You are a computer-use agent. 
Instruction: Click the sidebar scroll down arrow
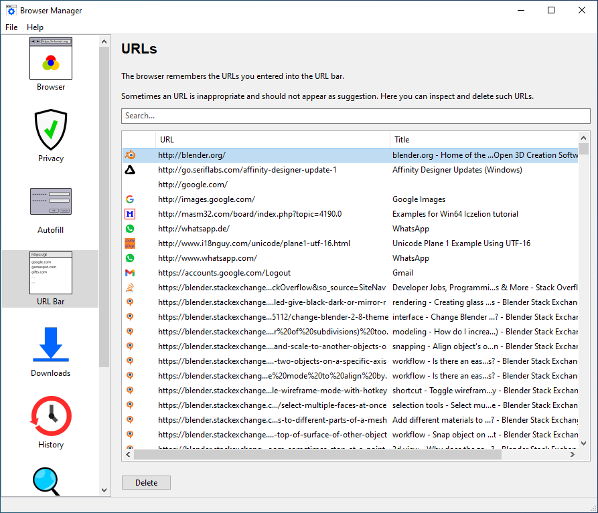[104, 490]
